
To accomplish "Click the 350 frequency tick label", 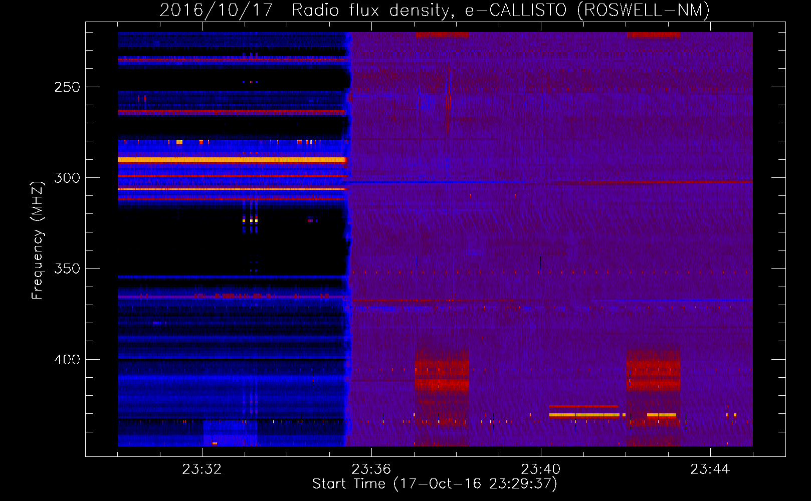I will point(67,269).
